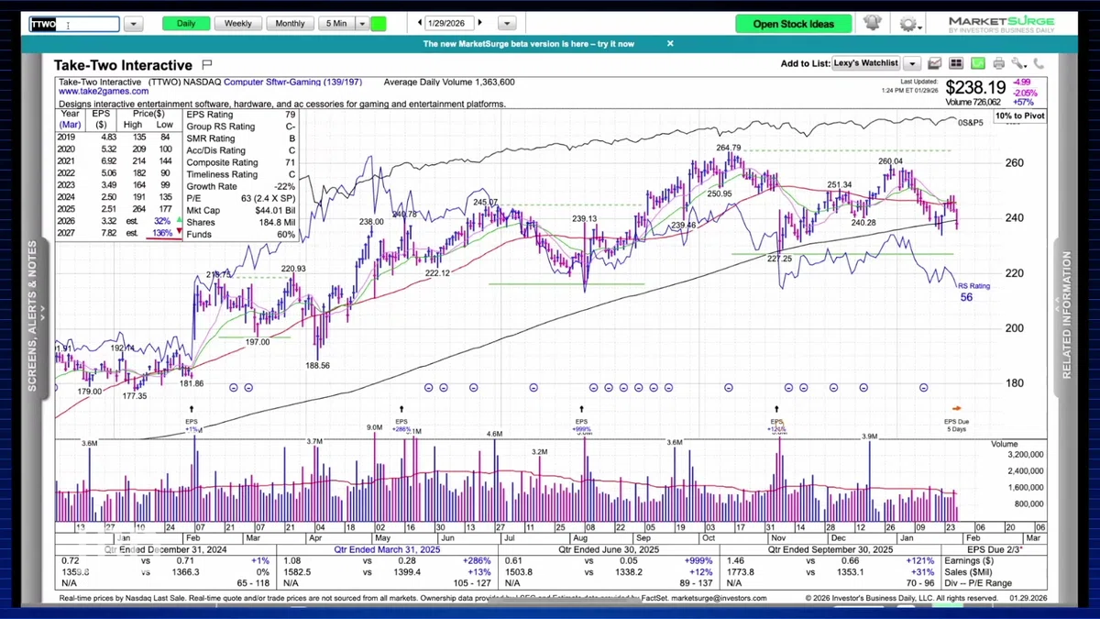1100x619 pixels.
Task: Close the MarketSurge beta banner
Action: (670, 43)
